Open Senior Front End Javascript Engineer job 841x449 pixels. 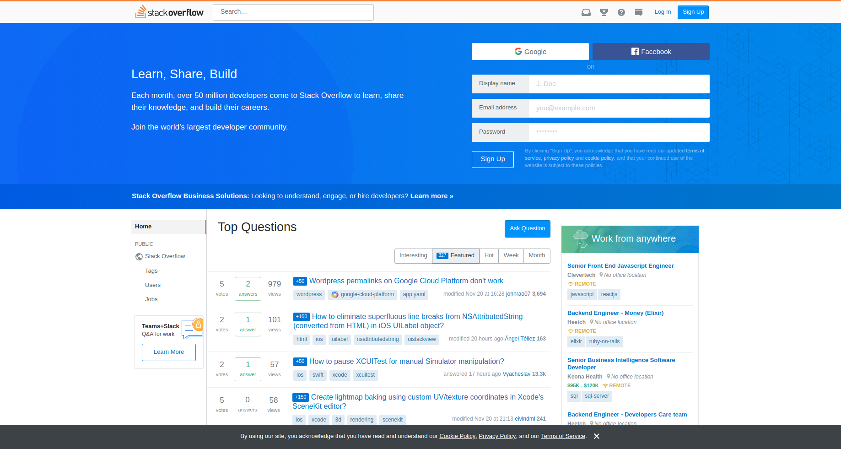(620, 266)
